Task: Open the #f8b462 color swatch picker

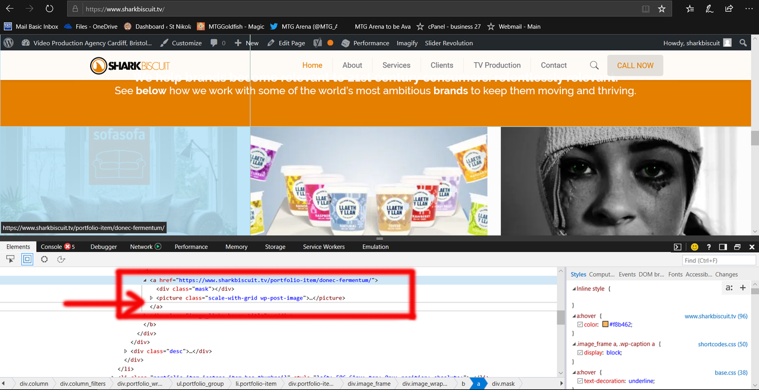Action: [x=605, y=324]
